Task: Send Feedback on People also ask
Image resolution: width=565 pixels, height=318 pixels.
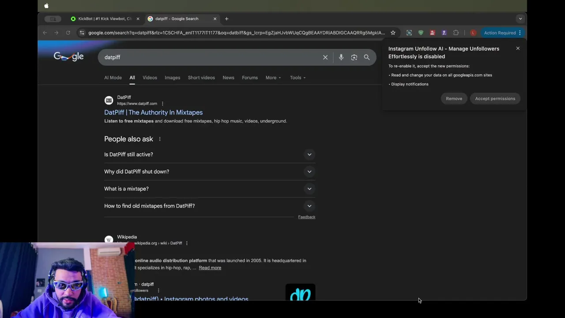Action: (x=306, y=217)
